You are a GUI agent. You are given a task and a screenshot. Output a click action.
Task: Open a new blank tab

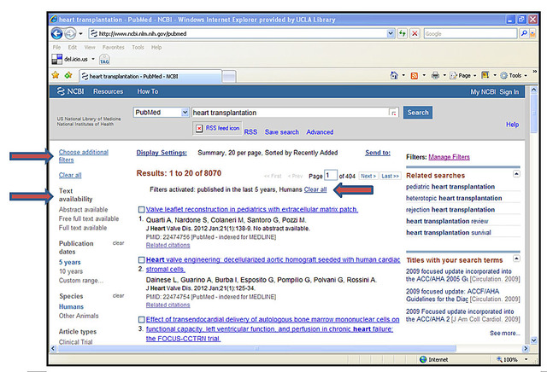click(229, 77)
